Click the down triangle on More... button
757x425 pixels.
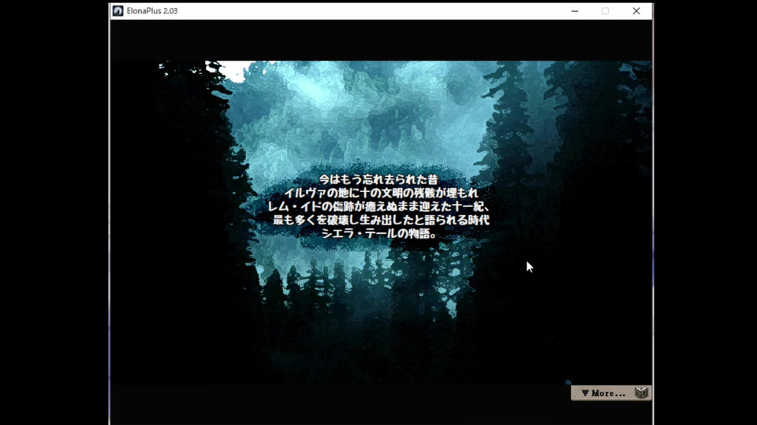click(585, 394)
